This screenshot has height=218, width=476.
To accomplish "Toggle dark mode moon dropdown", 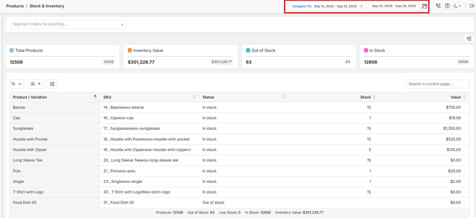I will pyautogui.click(x=457, y=6).
